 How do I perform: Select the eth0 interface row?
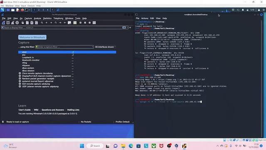[67, 52]
